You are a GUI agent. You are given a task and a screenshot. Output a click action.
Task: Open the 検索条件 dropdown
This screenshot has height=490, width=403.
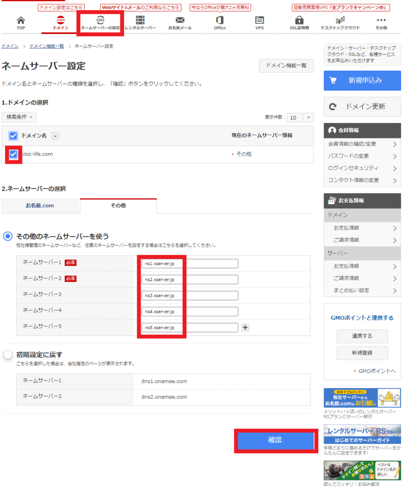coord(19,117)
